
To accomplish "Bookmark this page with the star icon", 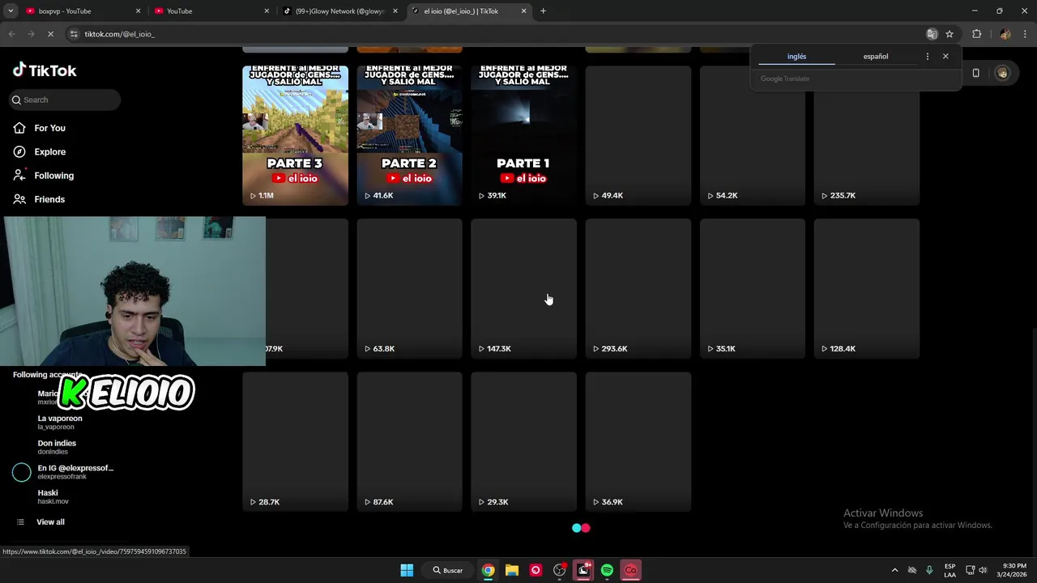I will tap(950, 34).
